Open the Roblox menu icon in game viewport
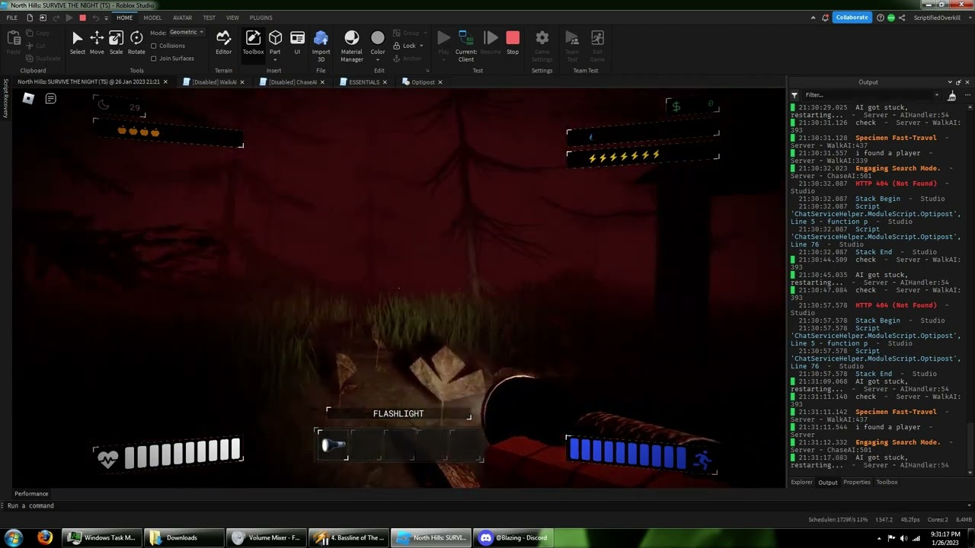Image resolution: width=975 pixels, height=548 pixels. tap(28, 98)
